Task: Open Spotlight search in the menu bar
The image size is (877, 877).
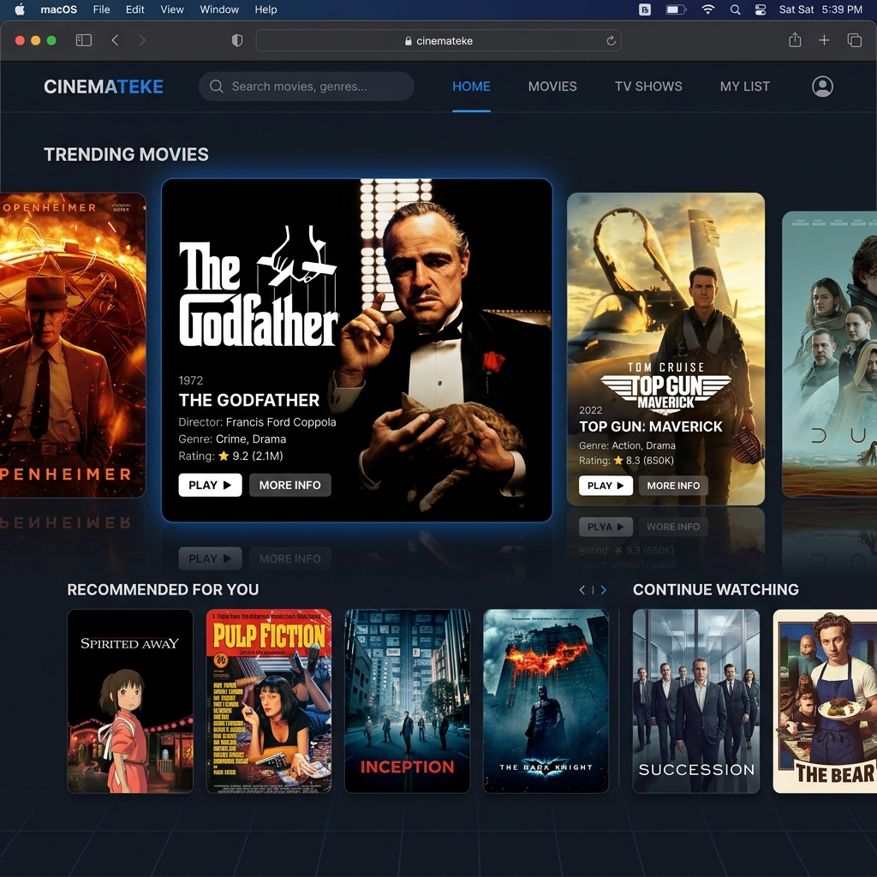Action: coord(736,9)
